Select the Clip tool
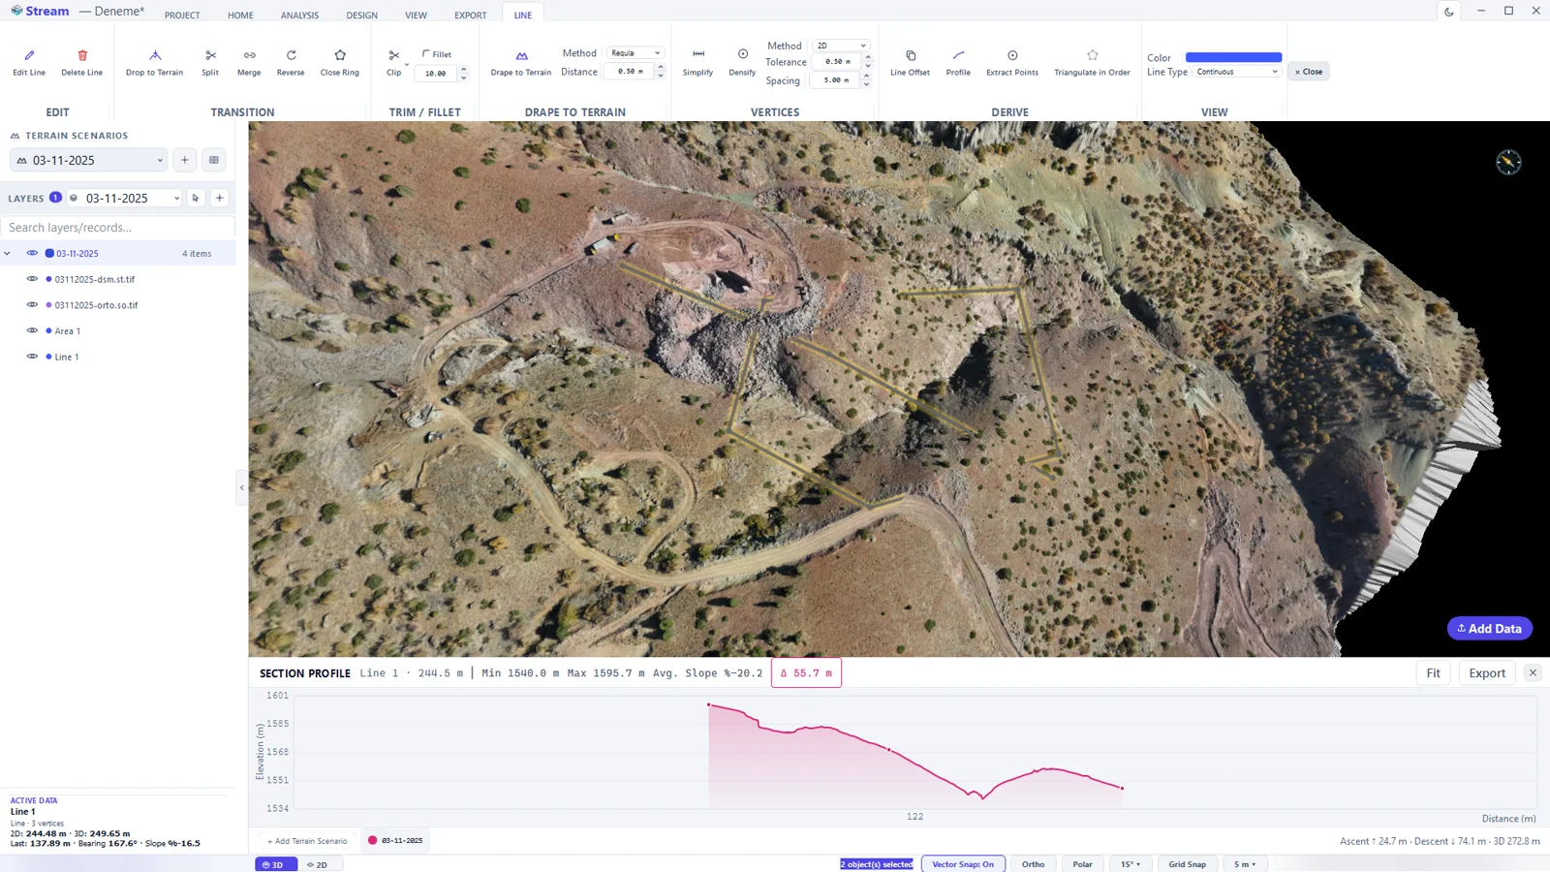1550x872 pixels. [x=393, y=62]
